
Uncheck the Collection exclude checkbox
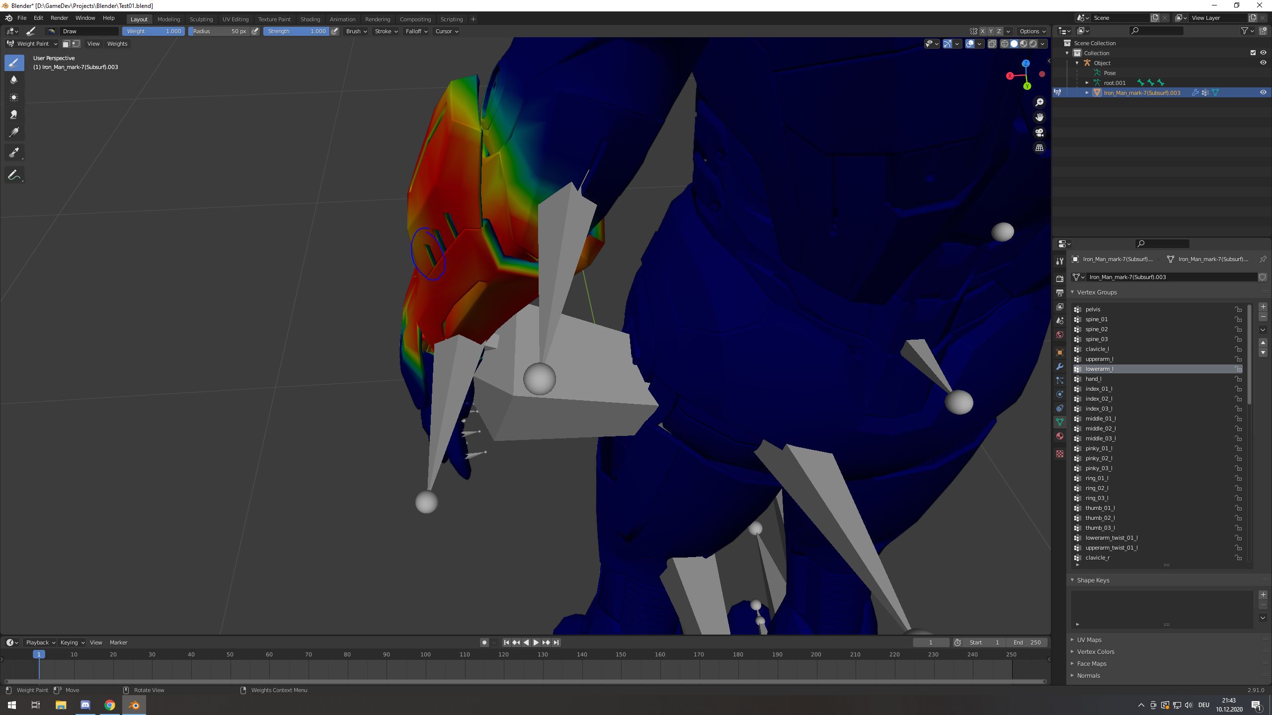[1253, 53]
